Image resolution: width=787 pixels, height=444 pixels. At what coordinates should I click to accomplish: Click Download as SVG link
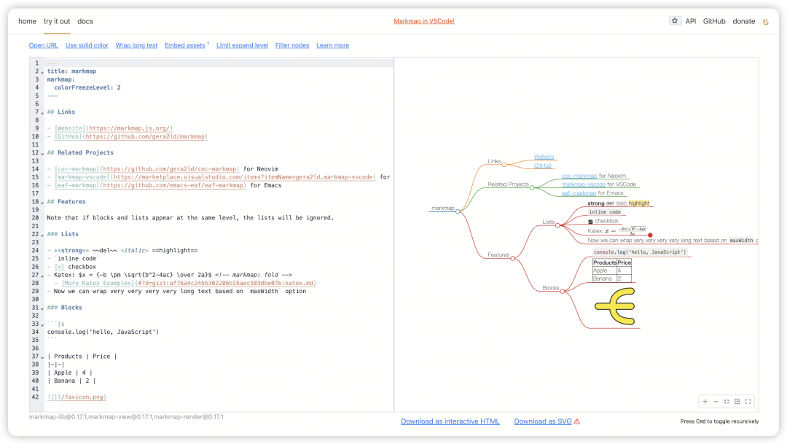coord(543,421)
